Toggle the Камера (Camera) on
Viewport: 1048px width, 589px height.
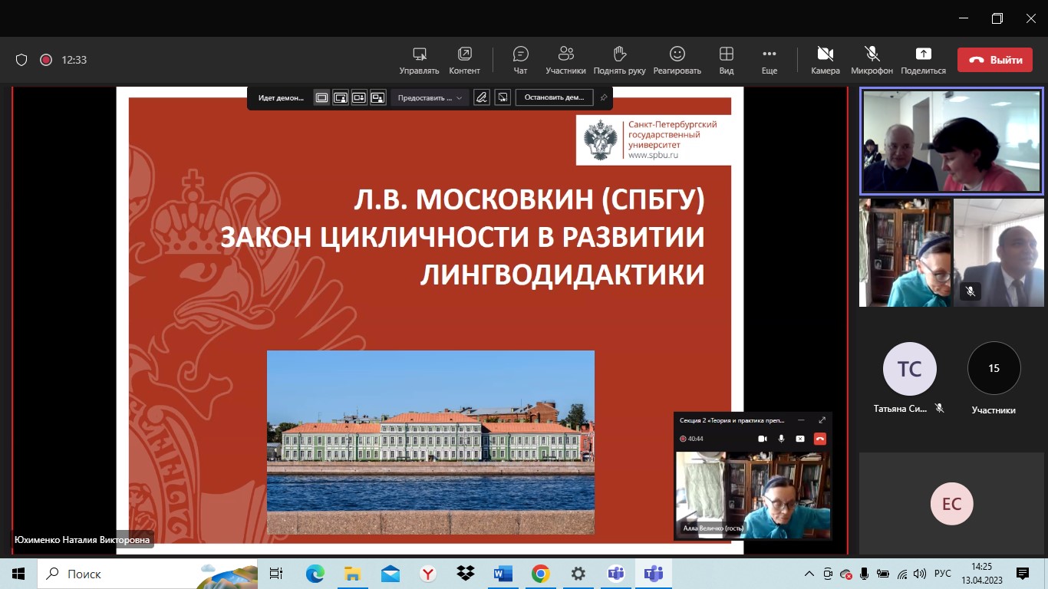[x=825, y=54]
